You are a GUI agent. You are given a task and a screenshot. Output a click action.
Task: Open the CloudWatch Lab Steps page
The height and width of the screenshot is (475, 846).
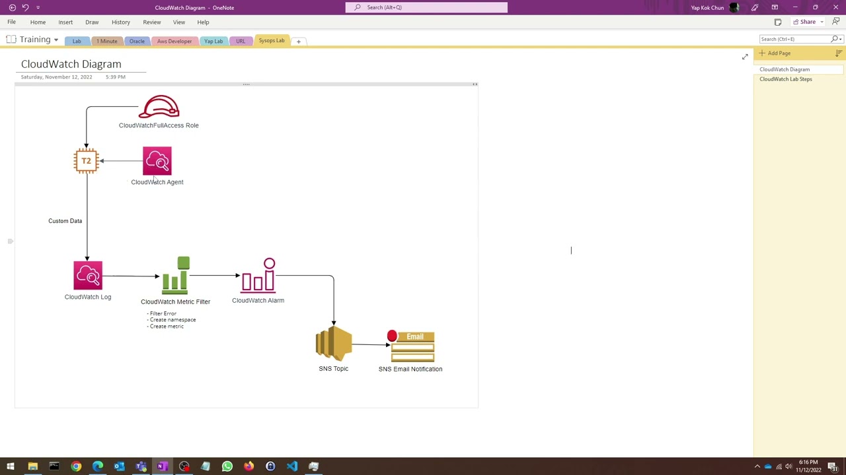(x=786, y=79)
